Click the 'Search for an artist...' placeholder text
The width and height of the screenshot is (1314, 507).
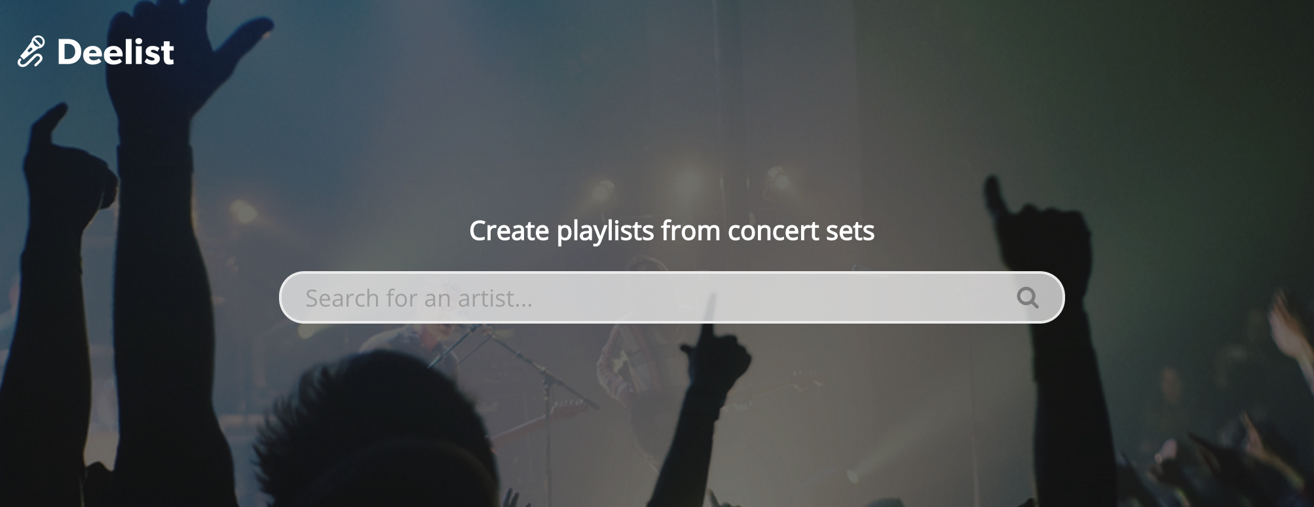[x=419, y=298]
